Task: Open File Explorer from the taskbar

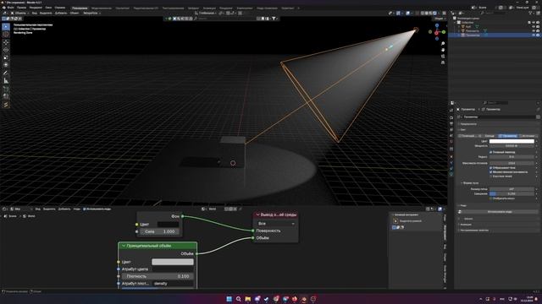Action: pyautogui.click(x=248, y=299)
